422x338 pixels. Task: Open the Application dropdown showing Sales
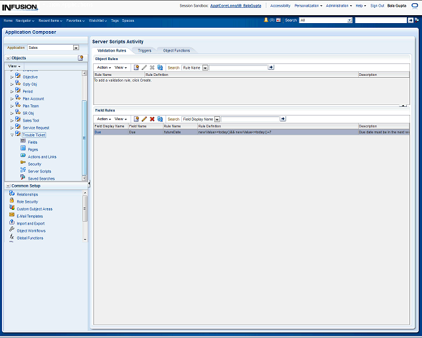pyautogui.click(x=76, y=48)
